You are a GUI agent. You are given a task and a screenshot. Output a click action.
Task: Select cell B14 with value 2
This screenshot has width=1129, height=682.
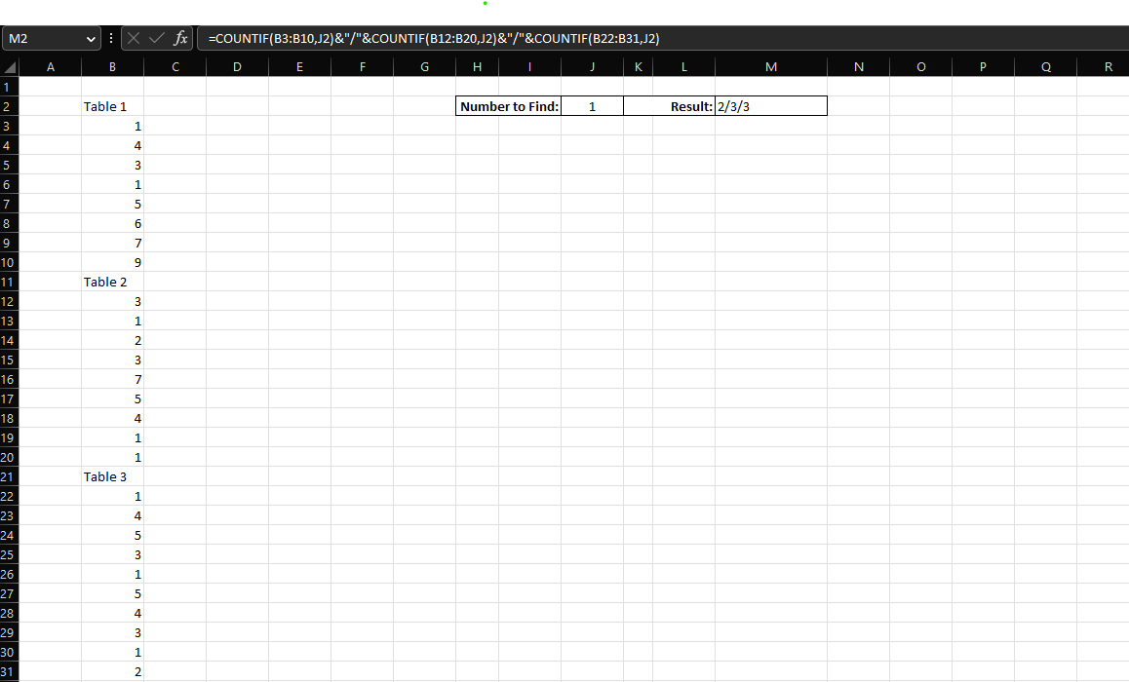pos(112,340)
